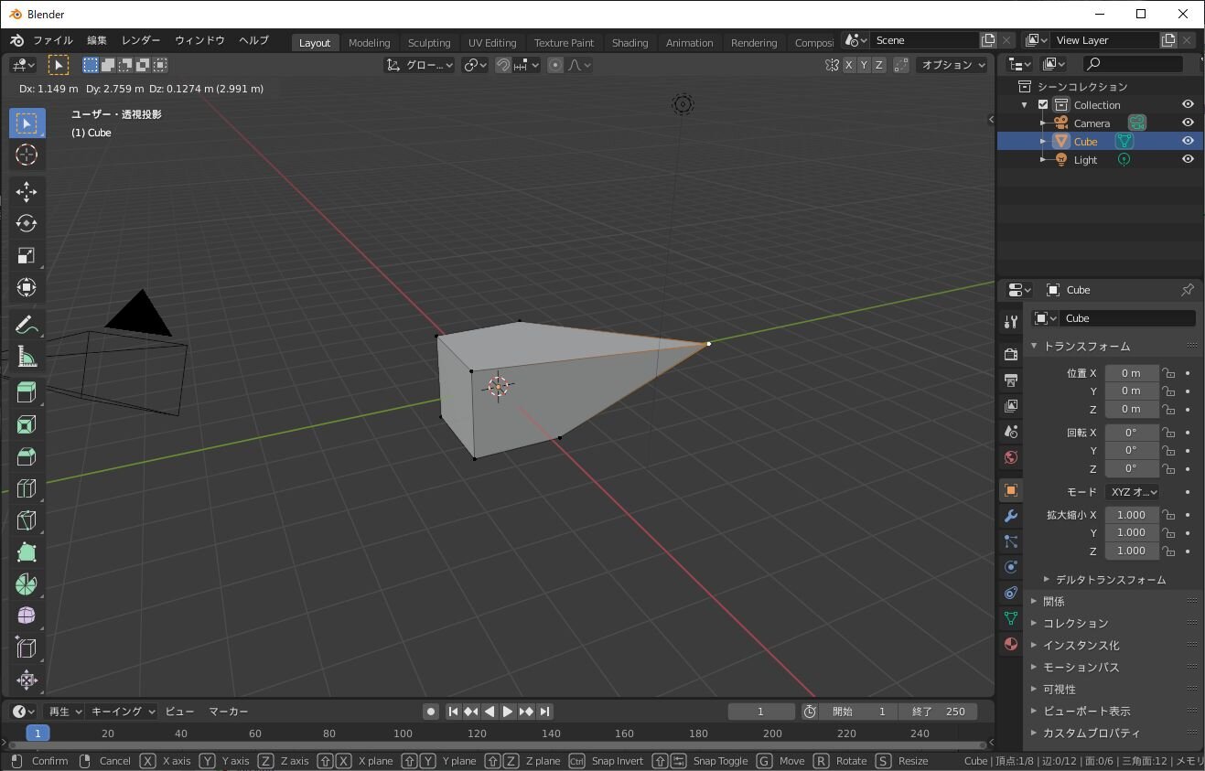Collapse the トランスフォーム panel
The height and width of the screenshot is (771, 1205).
pos(1086,347)
